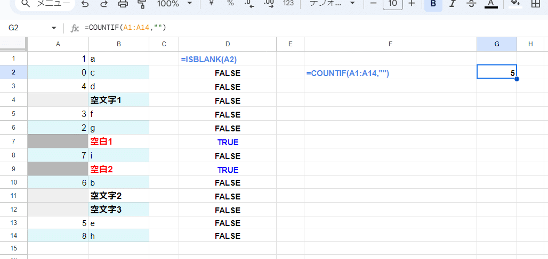Select the dark gray blank cell A9

(58, 169)
